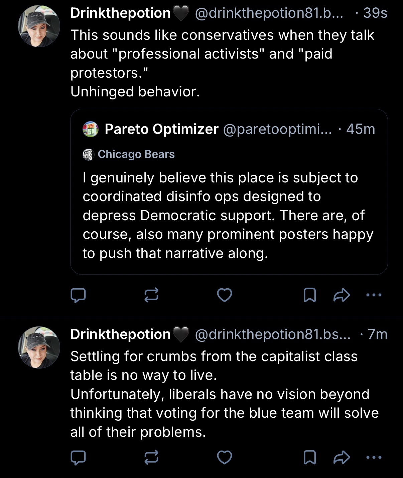Open the 7m timestamp on second post
The height and width of the screenshot is (478, 403).
(377, 334)
